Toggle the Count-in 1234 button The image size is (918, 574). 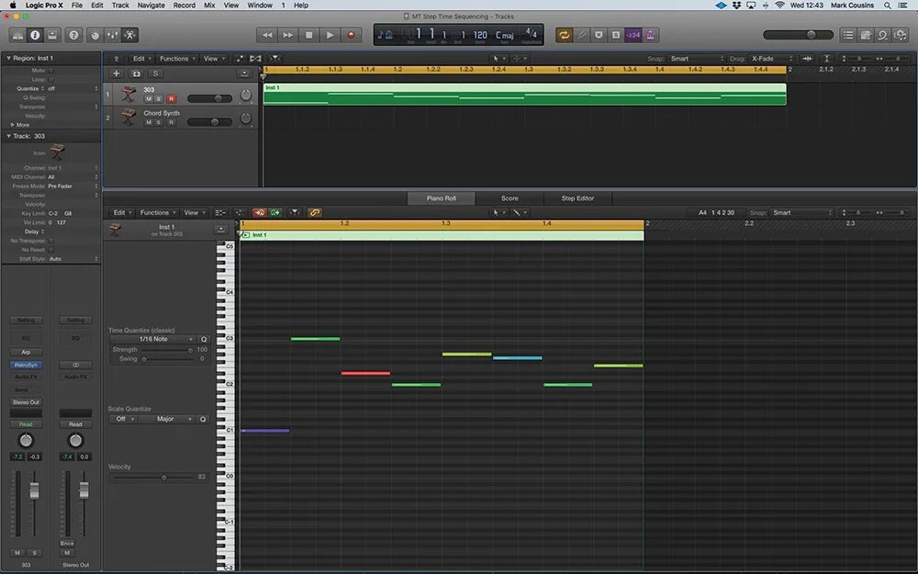[633, 35]
